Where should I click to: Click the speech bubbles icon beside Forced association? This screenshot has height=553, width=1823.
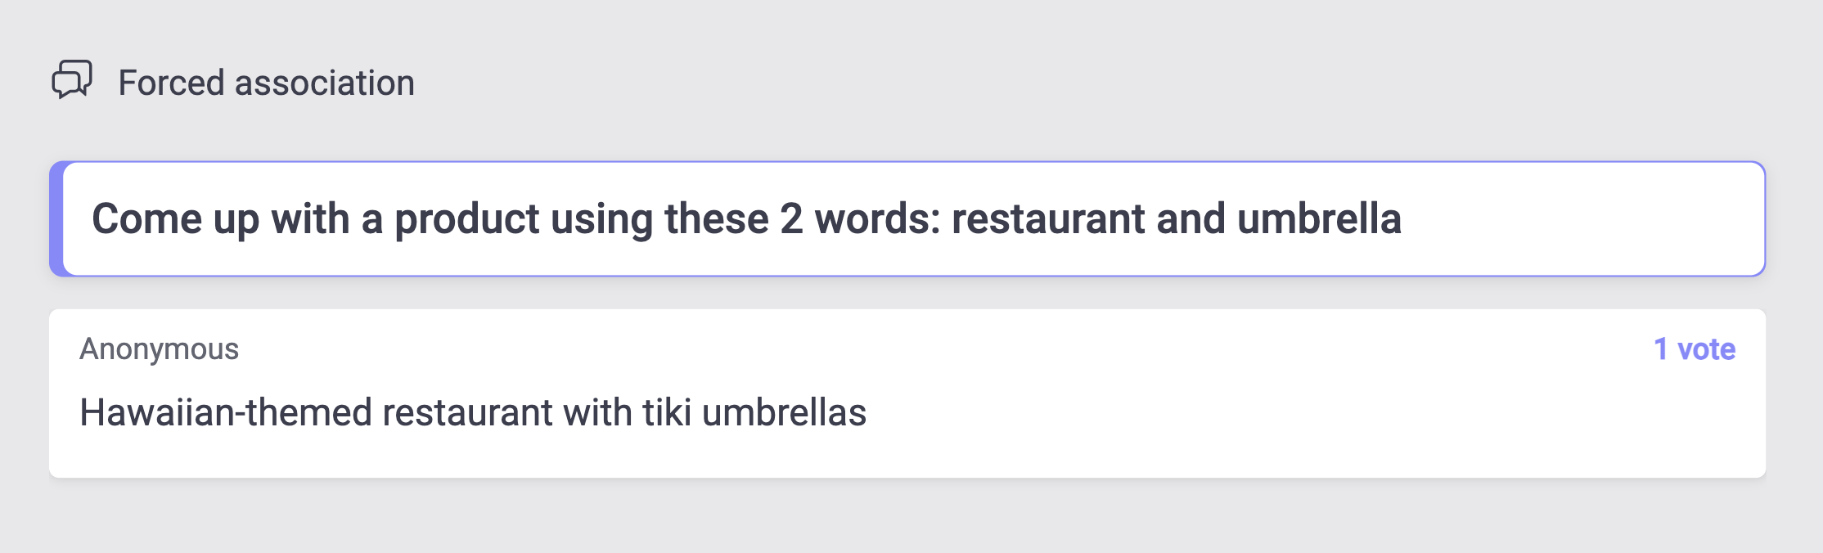(x=72, y=80)
